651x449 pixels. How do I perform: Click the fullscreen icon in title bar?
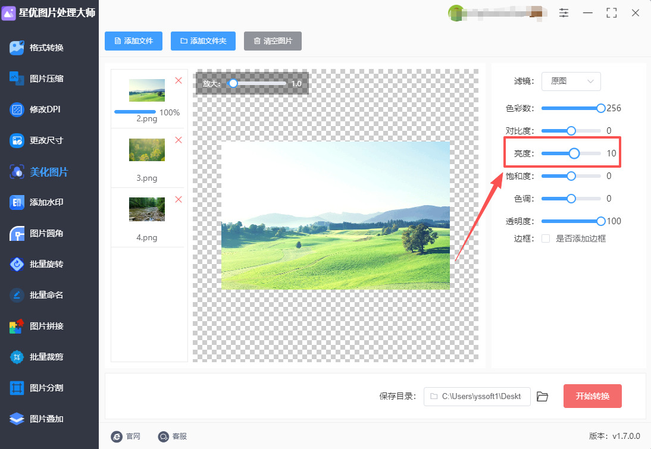(612, 13)
